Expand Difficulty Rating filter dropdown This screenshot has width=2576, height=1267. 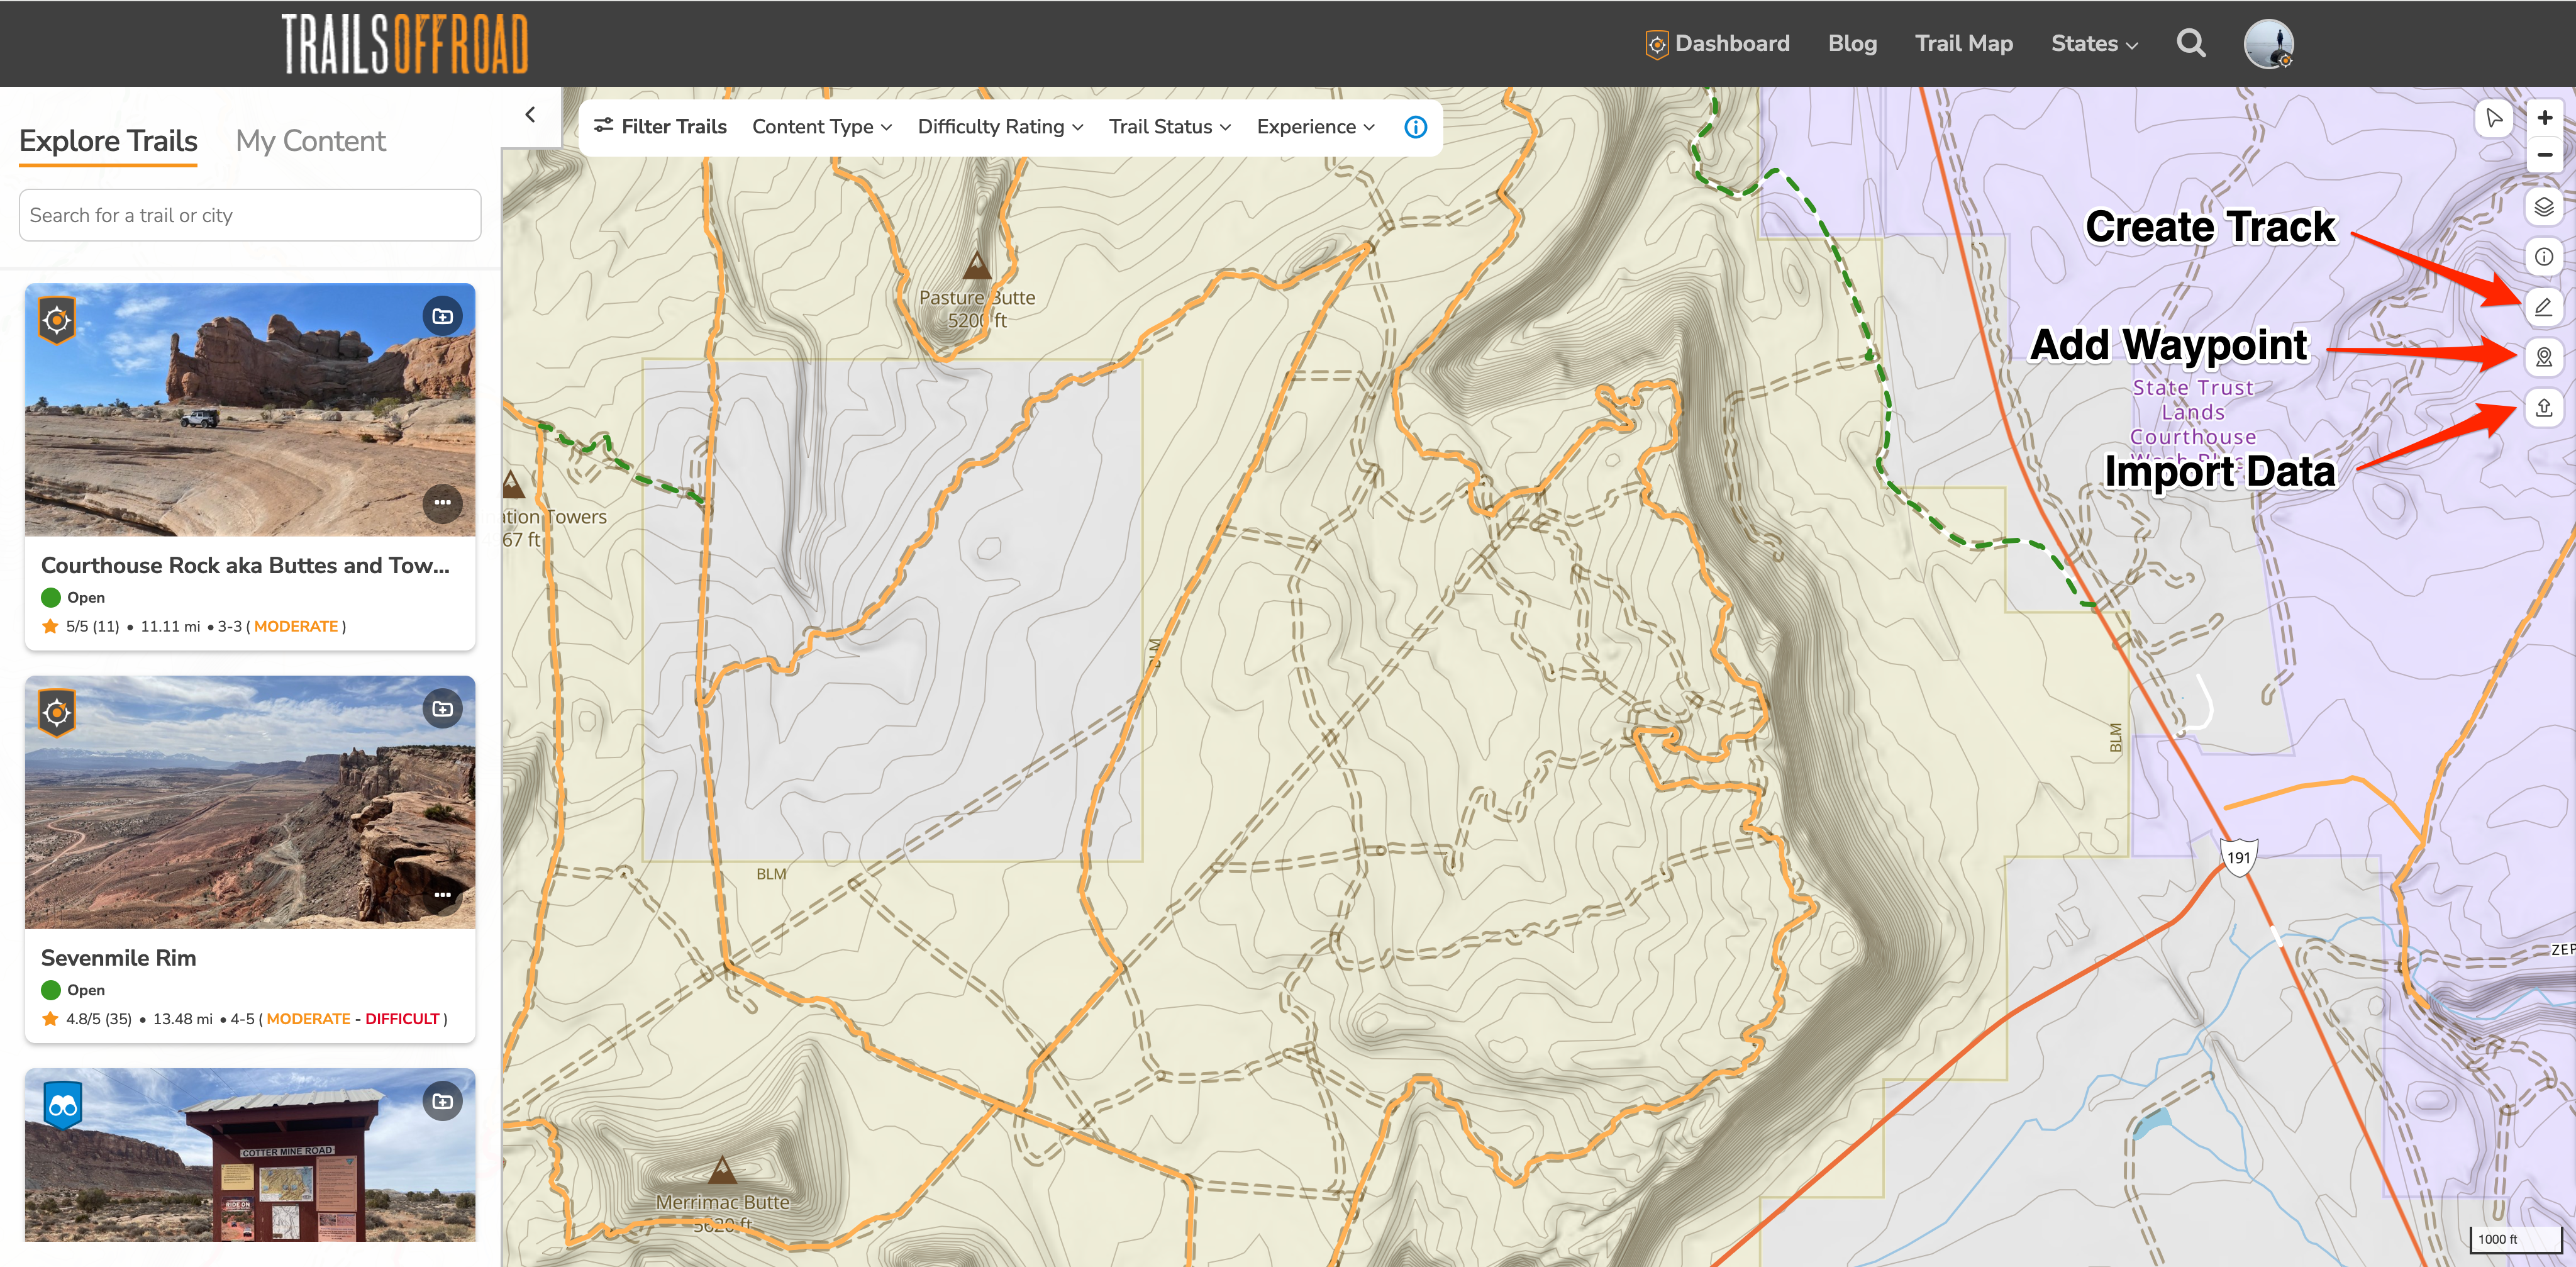[x=1000, y=127]
